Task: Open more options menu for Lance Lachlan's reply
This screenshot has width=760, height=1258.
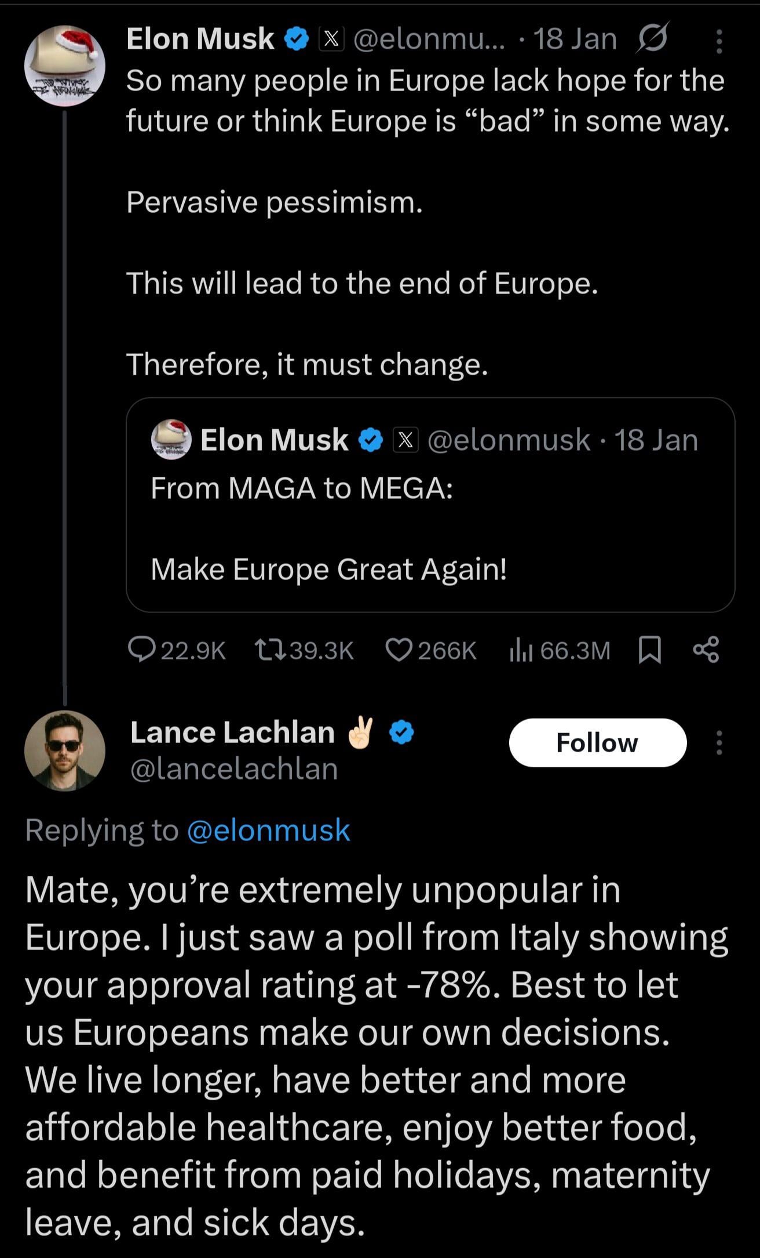Action: coord(719,742)
